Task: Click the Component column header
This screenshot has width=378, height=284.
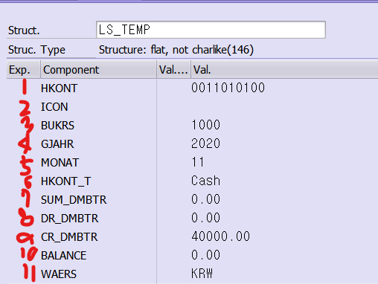Action: click(98, 70)
